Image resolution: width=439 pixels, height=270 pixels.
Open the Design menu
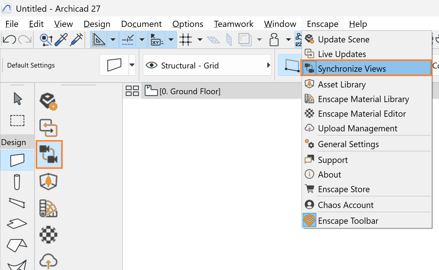tap(97, 24)
